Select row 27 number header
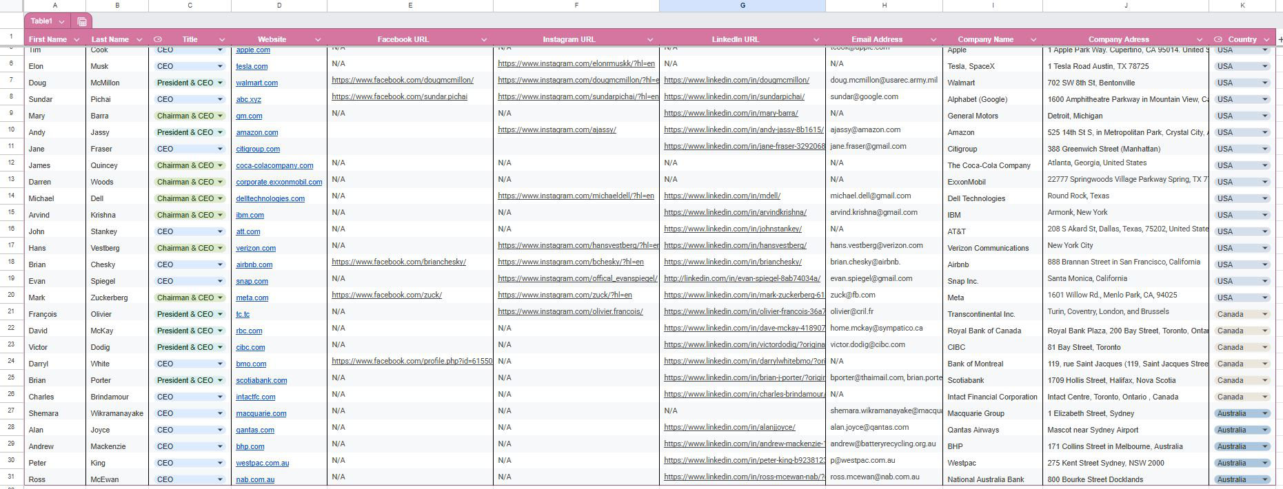1283x489 pixels. click(x=12, y=410)
